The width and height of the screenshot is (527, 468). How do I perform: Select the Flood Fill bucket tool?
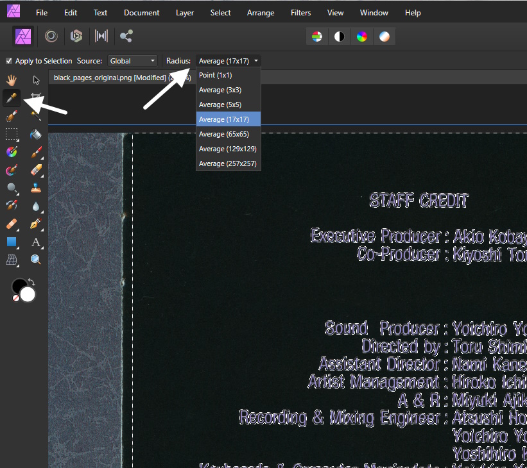[x=36, y=134]
